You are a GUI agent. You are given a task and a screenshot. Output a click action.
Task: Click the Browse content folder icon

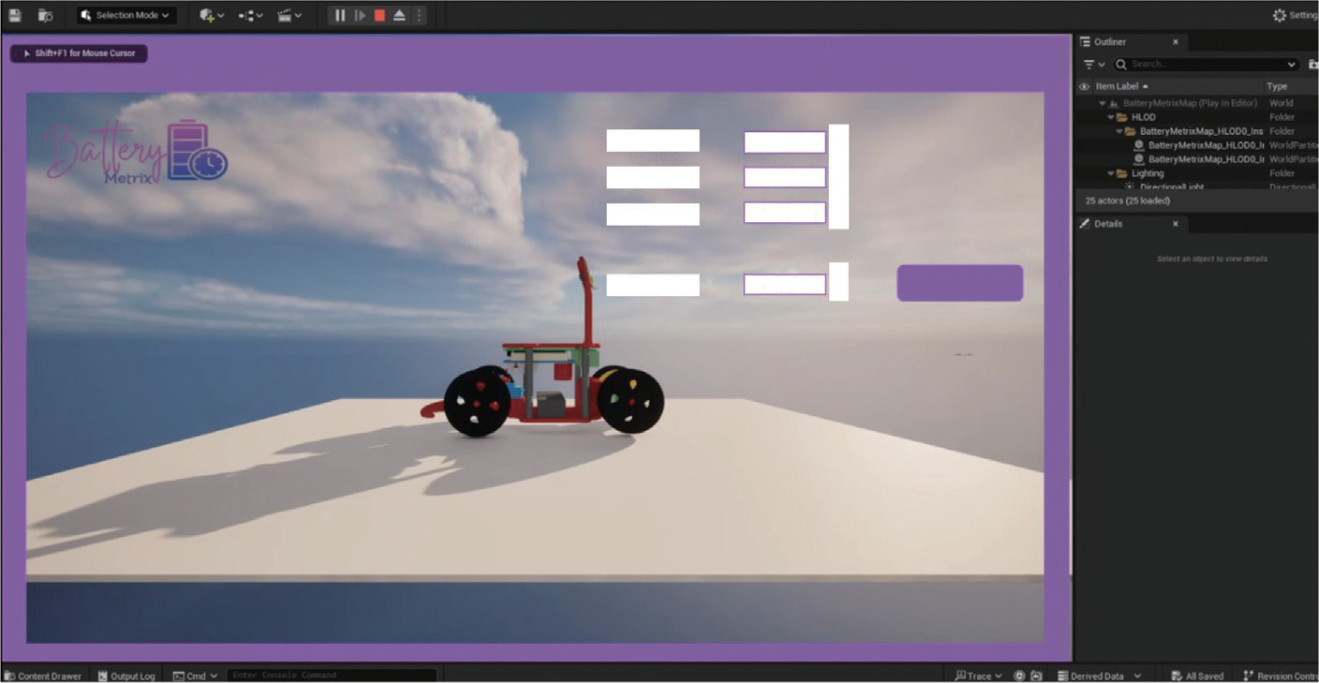[x=45, y=15]
